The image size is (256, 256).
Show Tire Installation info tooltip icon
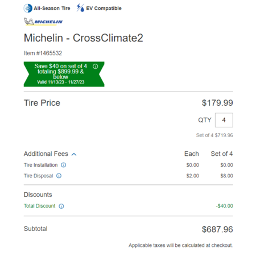pos(64,165)
